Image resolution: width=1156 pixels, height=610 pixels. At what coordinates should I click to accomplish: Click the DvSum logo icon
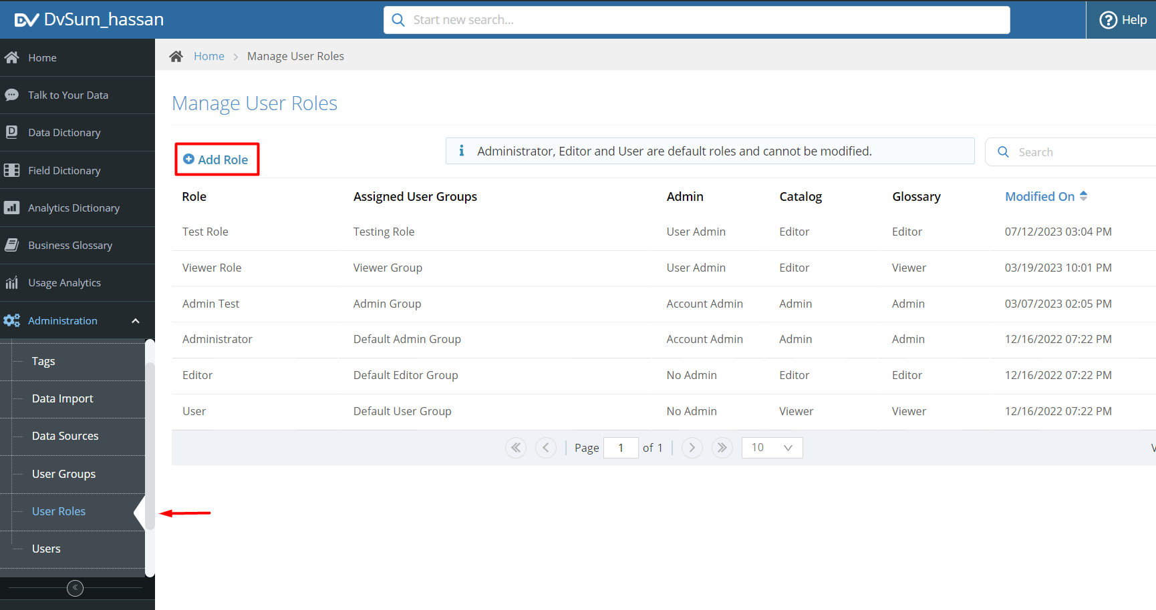(x=27, y=20)
